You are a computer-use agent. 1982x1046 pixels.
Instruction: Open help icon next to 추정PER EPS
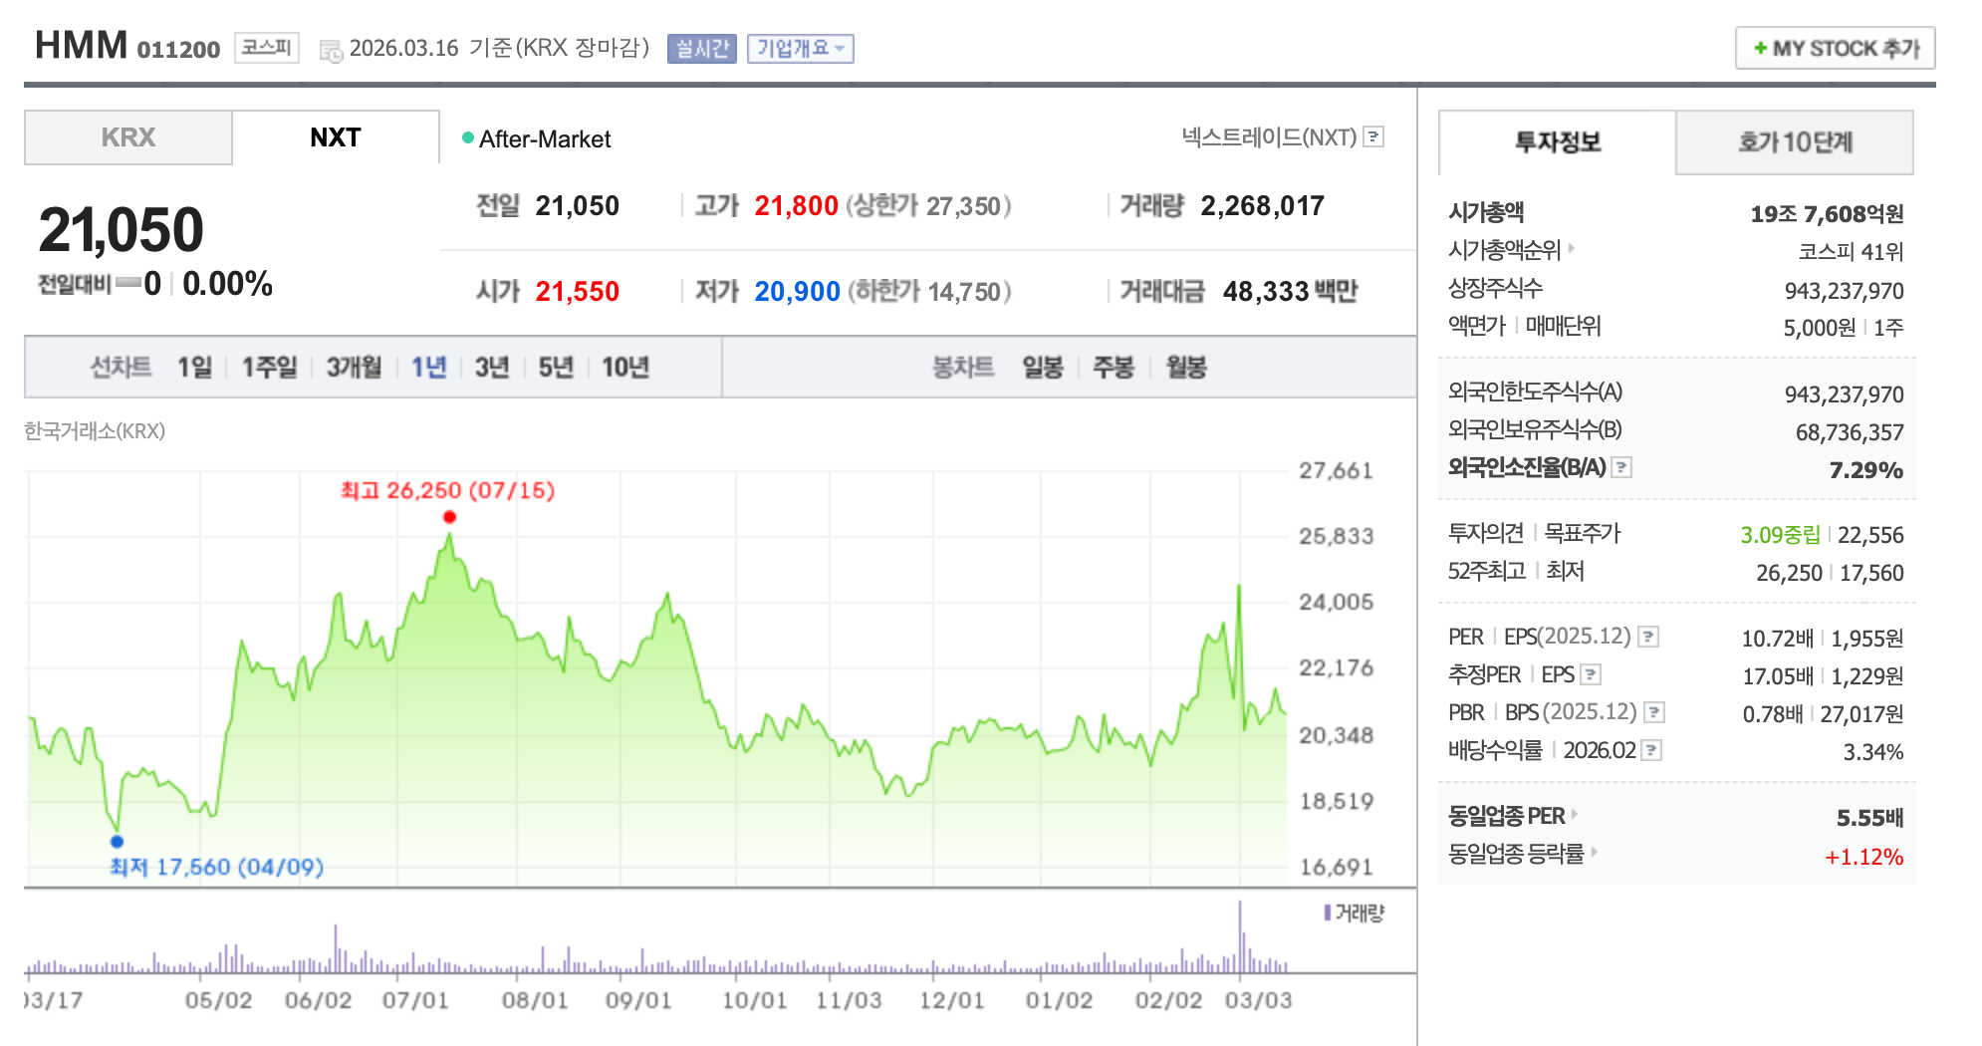(1591, 674)
